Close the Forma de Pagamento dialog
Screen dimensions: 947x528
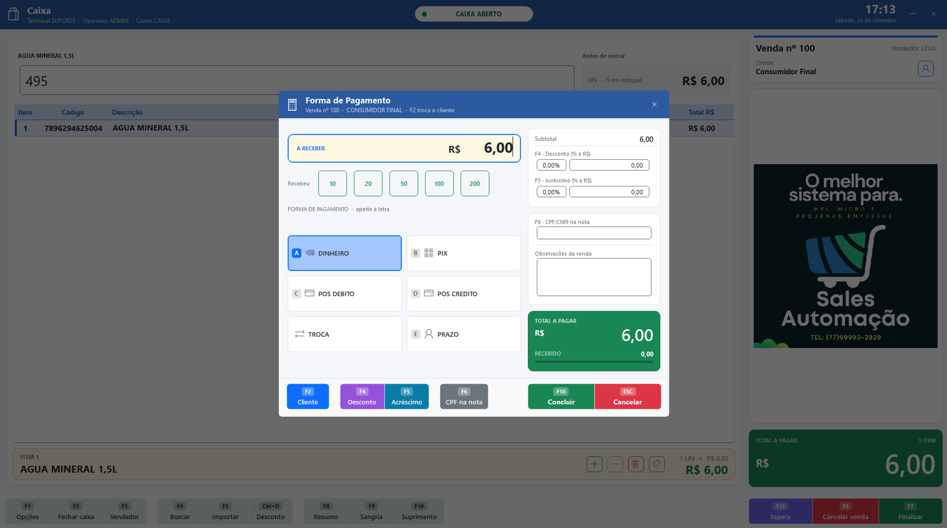[654, 104]
